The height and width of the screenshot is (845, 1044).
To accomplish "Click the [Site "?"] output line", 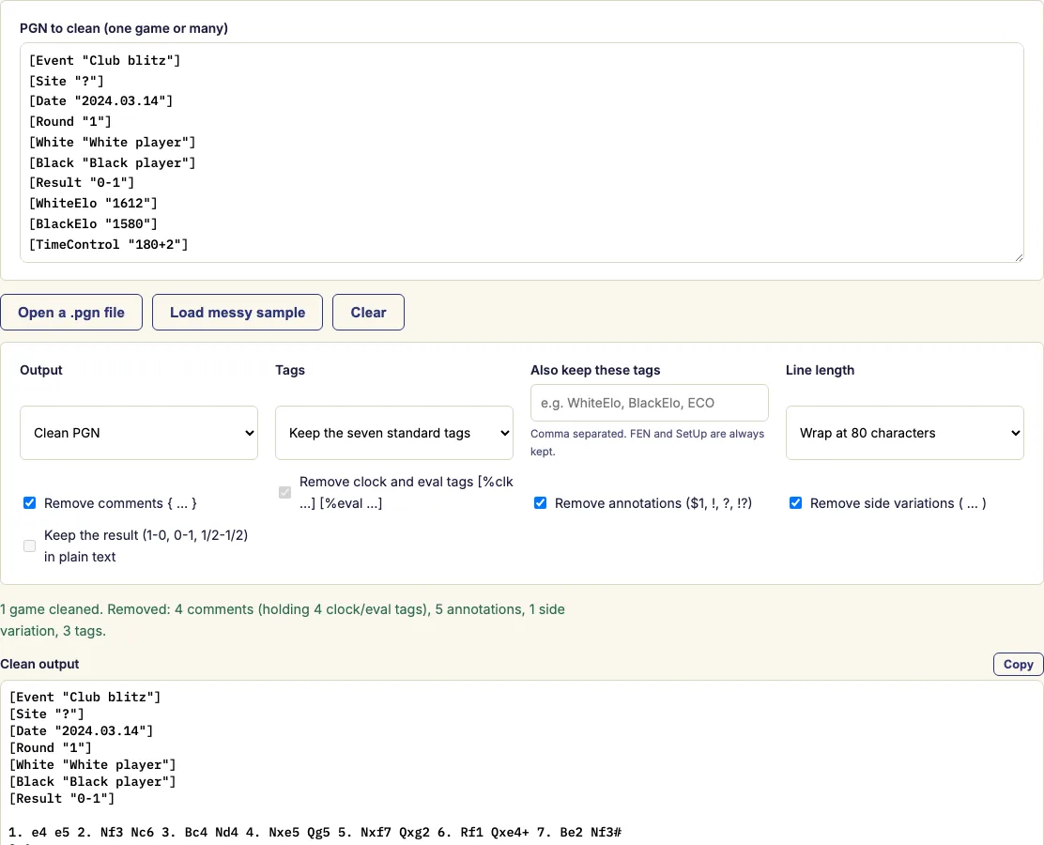I will click(47, 714).
